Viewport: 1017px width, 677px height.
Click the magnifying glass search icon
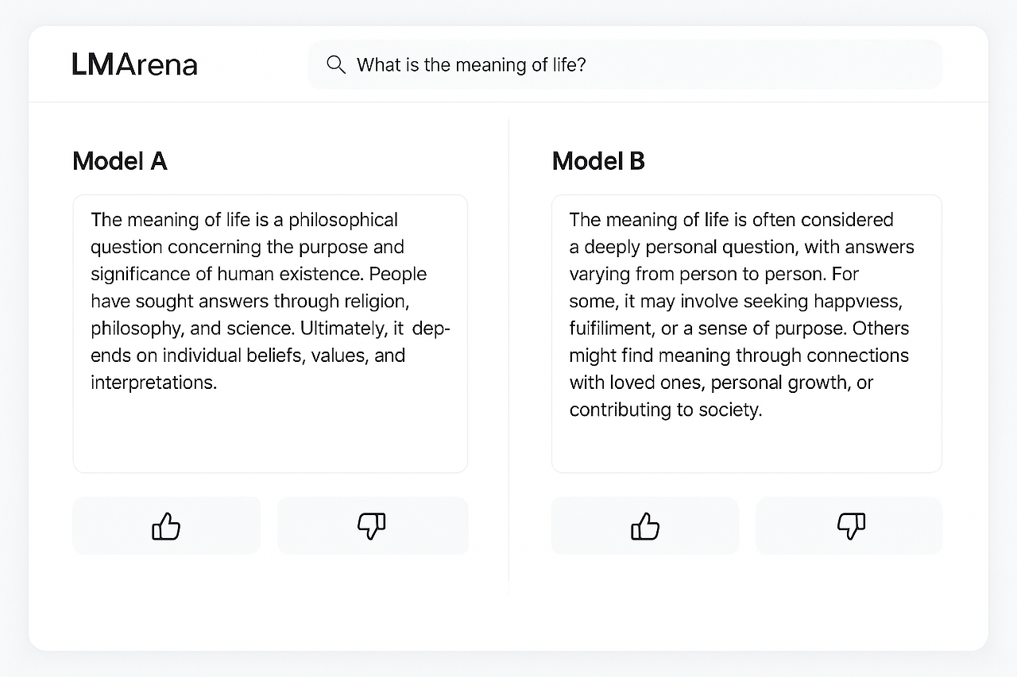[336, 65]
